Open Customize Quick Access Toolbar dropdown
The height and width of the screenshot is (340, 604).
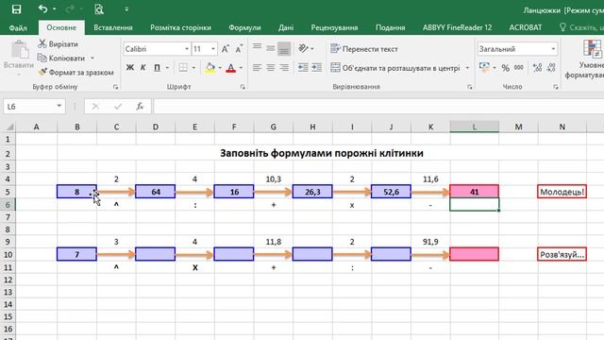(x=126, y=9)
